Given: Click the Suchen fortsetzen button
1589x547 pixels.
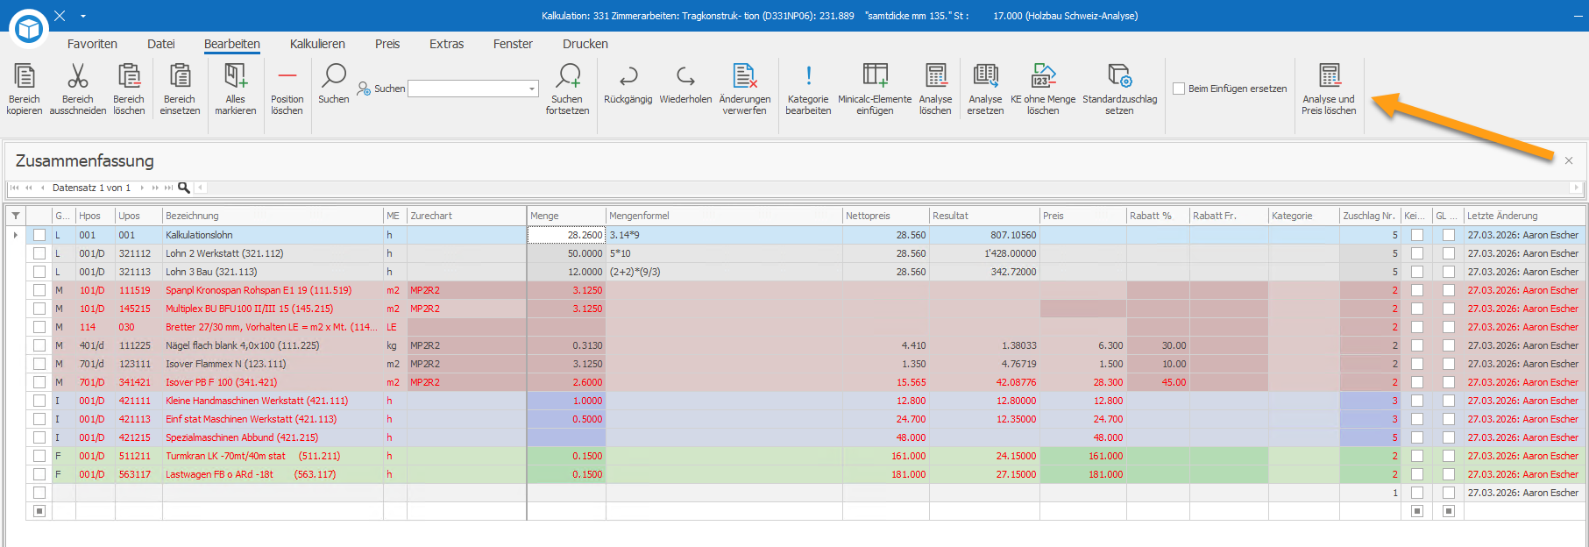Looking at the screenshot, I should pyautogui.click(x=567, y=88).
